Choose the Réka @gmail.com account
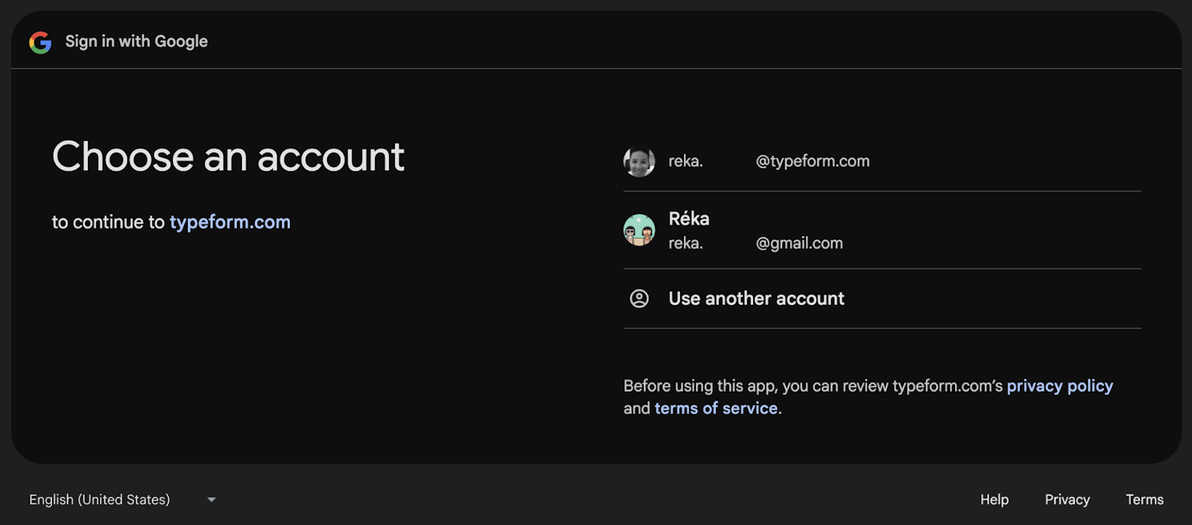The image size is (1192, 525). coord(882,230)
